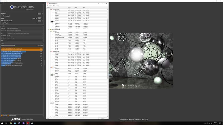Viewport: 223px width, 125px height.
Task: Toggle ranking Details button
Action: [42, 46]
